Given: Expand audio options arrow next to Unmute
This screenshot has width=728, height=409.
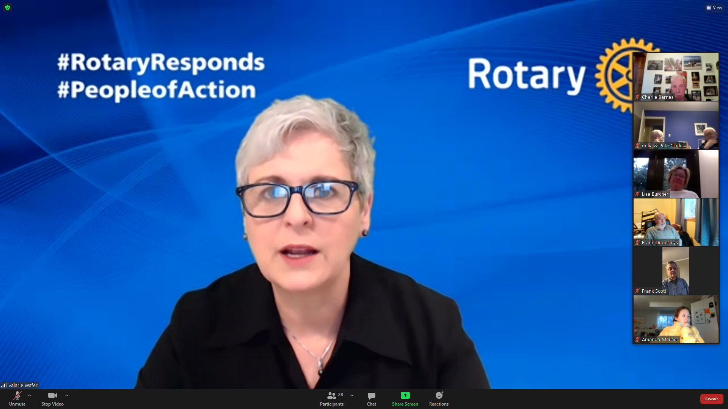Looking at the screenshot, I should [30, 395].
